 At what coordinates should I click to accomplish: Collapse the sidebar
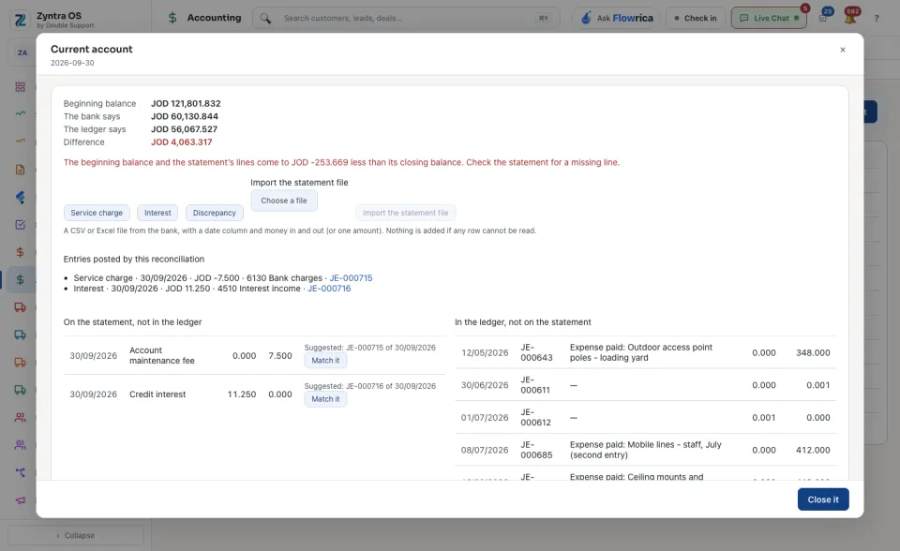tap(75, 535)
